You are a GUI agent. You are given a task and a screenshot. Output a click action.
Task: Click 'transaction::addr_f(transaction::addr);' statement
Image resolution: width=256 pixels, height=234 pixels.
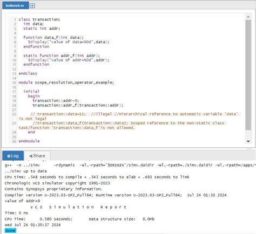(78, 105)
